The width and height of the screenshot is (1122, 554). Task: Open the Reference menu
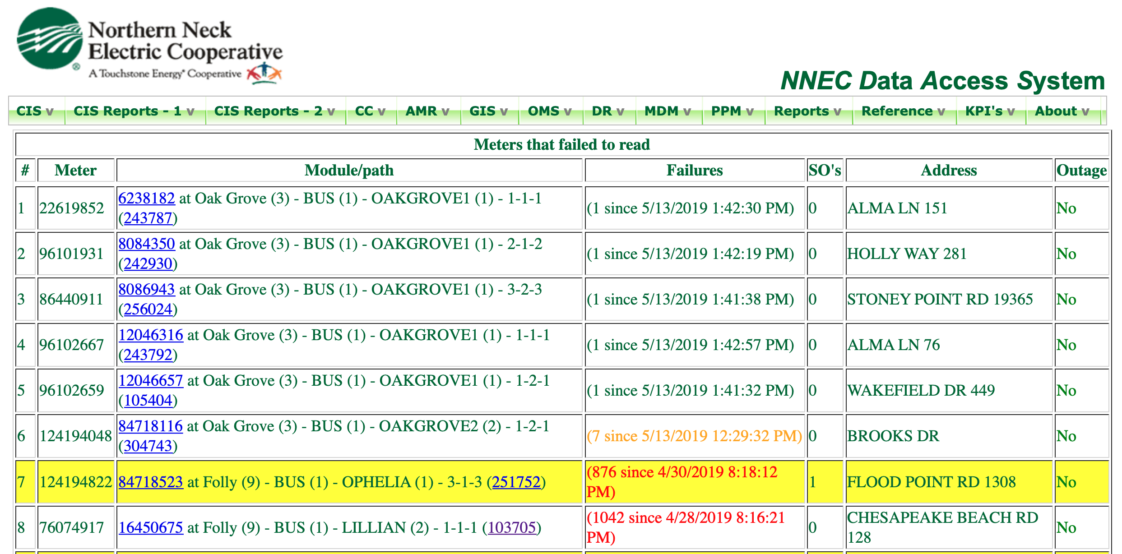(x=903, y=111)
